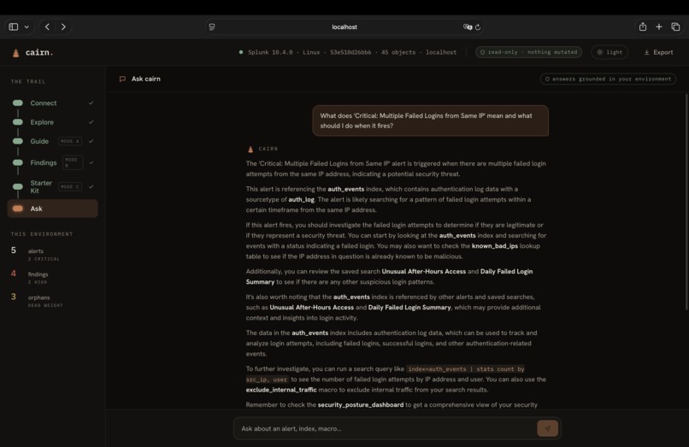Image resolution: width=689 pixels, height=447 pixels.
Task: Click the cairn logo
Action: pos(33,52)
